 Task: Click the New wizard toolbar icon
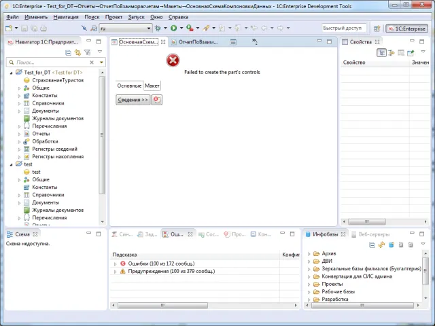click(x=9, y=28)
